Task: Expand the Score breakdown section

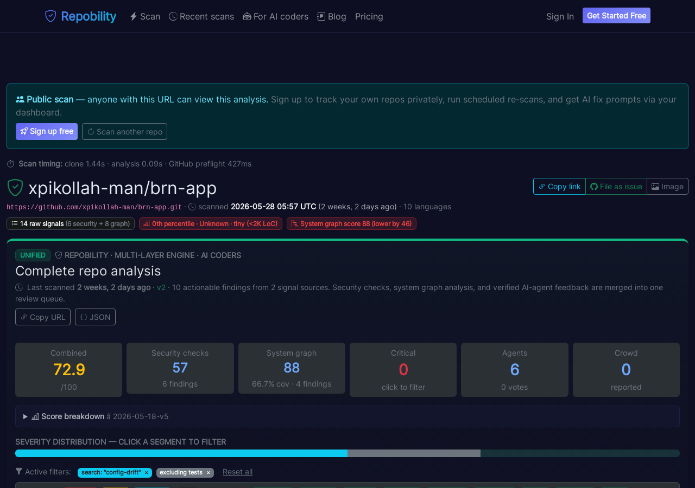Action: point(347,416)
